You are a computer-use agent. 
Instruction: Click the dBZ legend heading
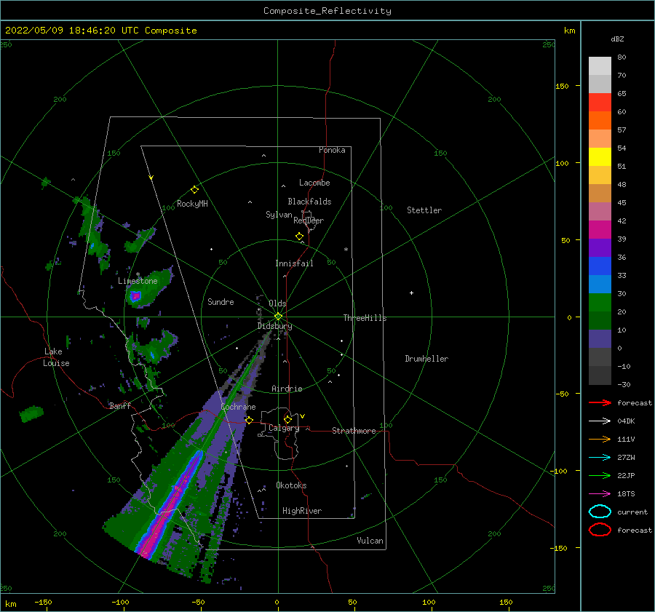click(617, 39)
